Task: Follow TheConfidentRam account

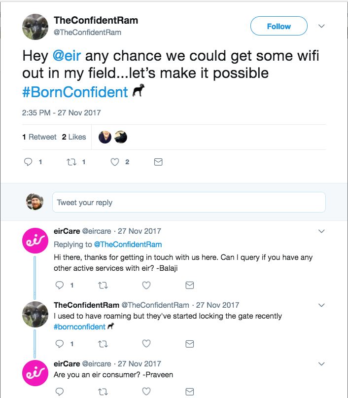Action: pyautogui.click(x=278, y=27)
